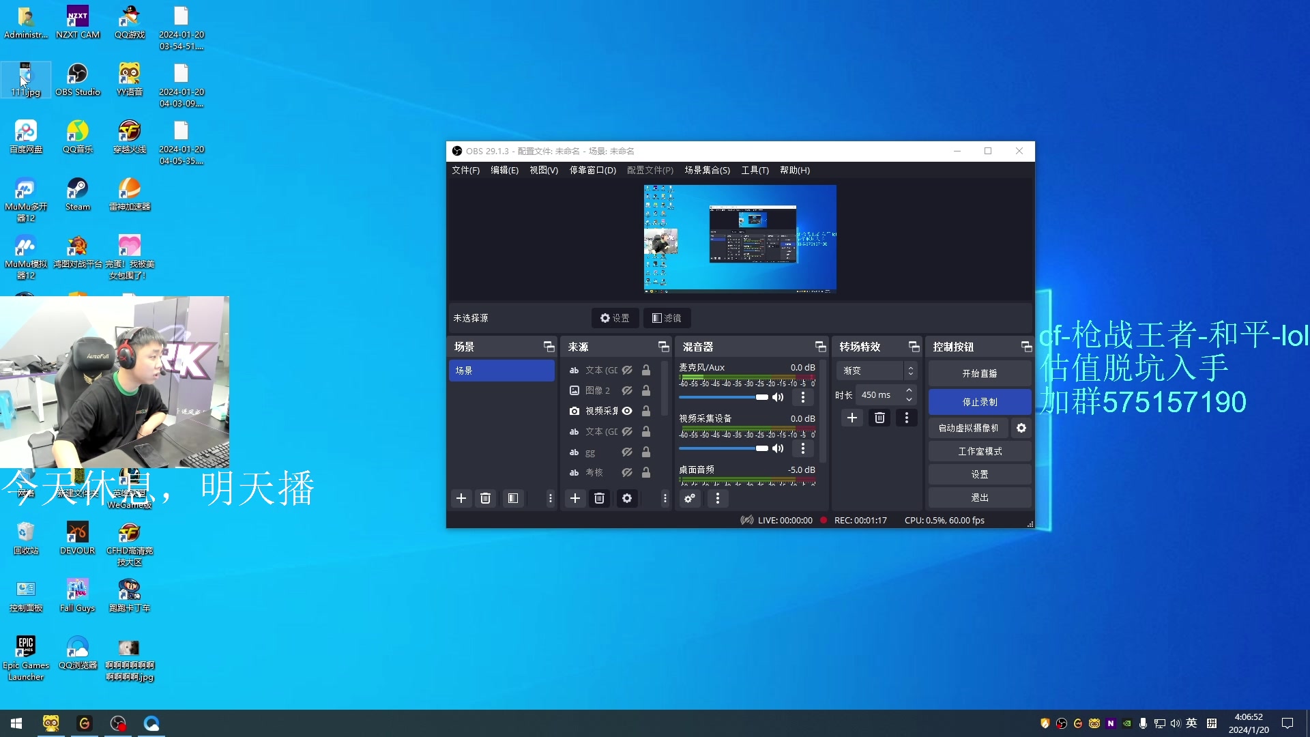Viewport: 1310px width, 737px height.
Task: Mute the 麦克风/Aux speaker icon
Action: coord(778,397)
